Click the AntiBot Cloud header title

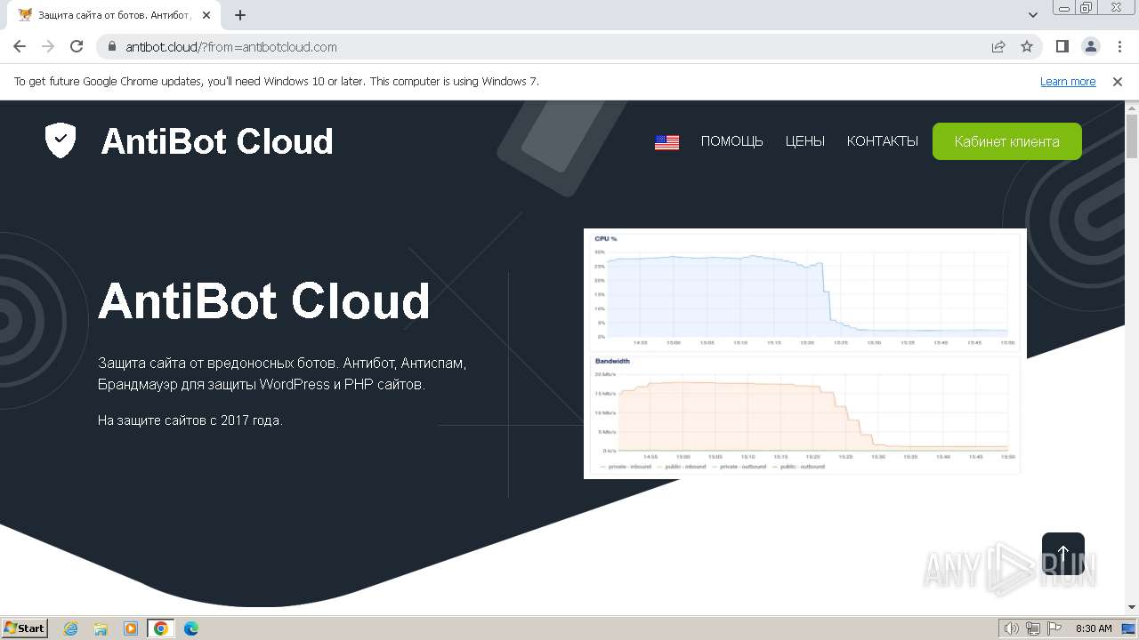click(217, 141)
